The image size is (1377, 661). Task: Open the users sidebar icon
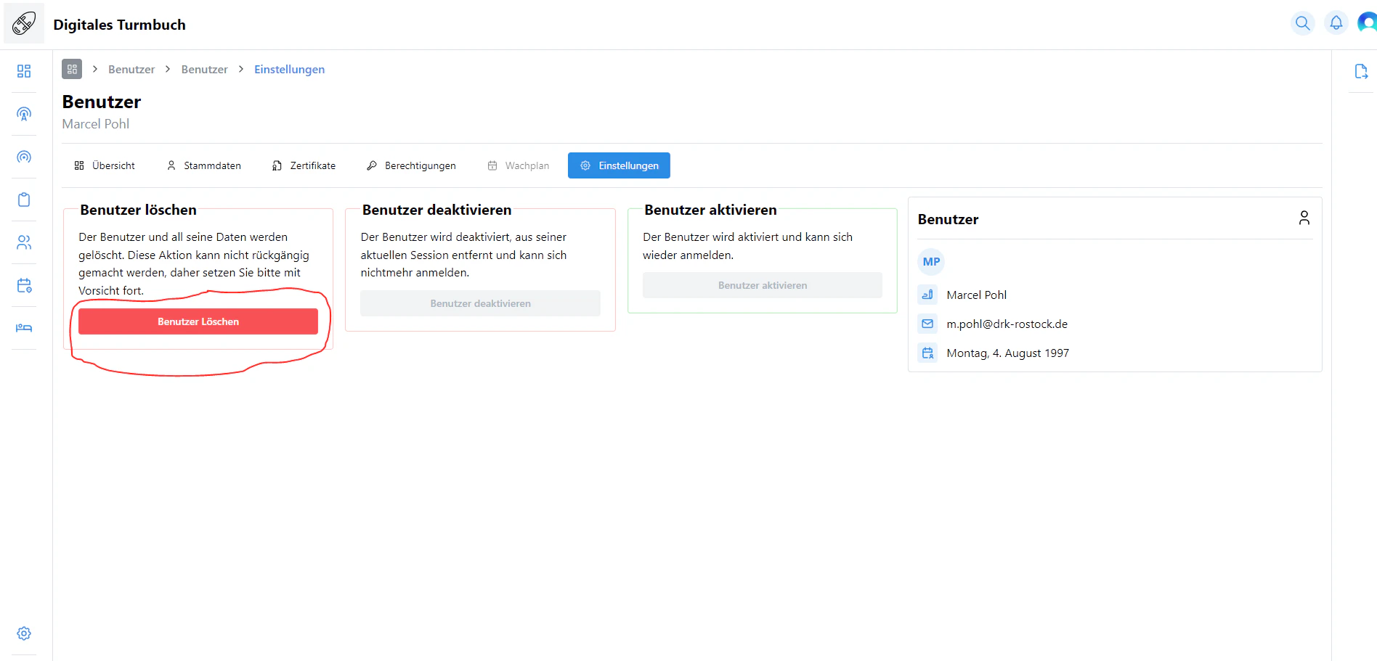point(24,242)
